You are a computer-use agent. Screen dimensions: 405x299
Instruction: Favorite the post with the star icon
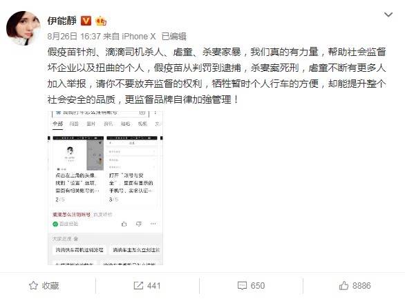click(34, 286)
